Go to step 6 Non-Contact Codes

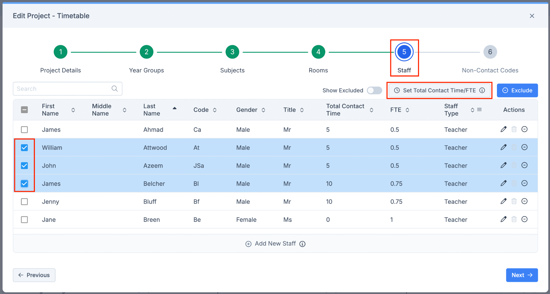pyautogui.click(x=490, y=52)
